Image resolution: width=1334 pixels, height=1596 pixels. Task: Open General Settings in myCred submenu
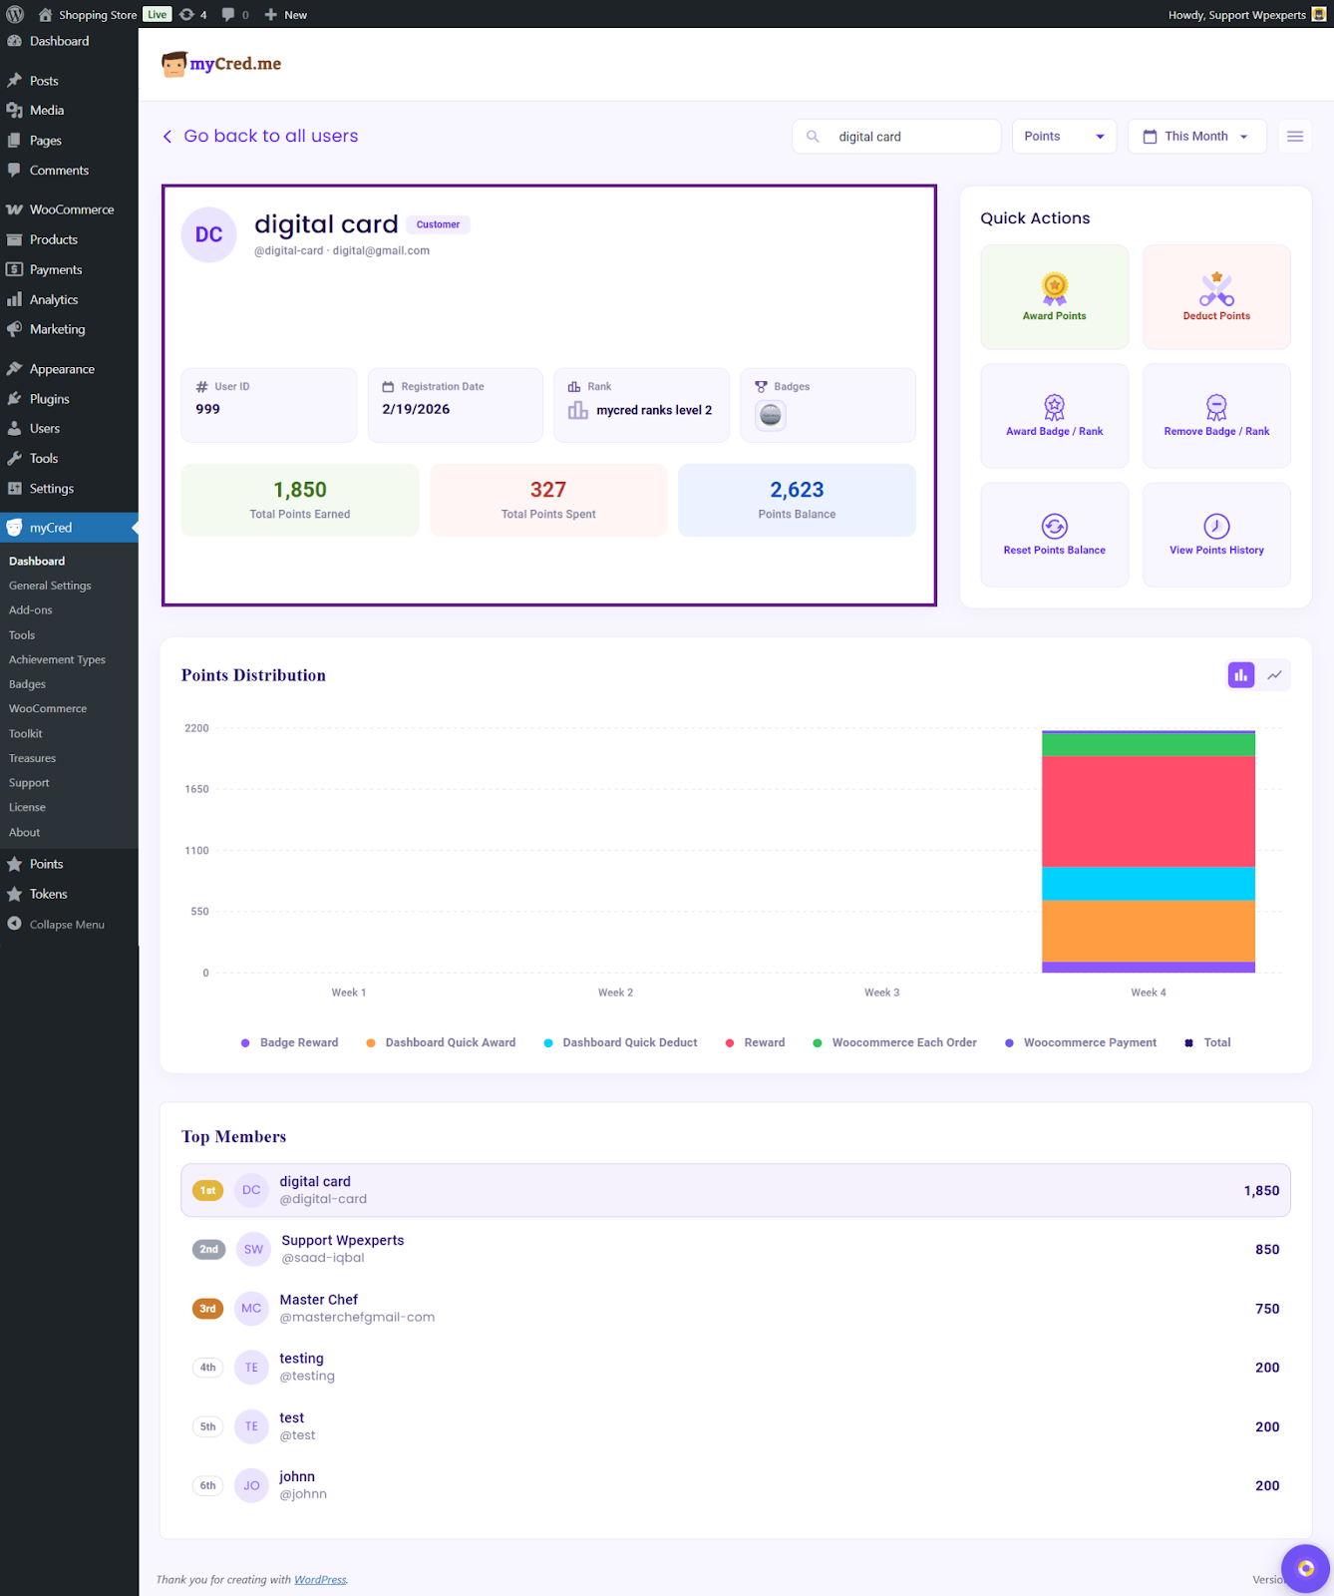coord(50,586)
